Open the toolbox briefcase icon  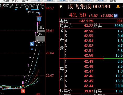[22, 7]
